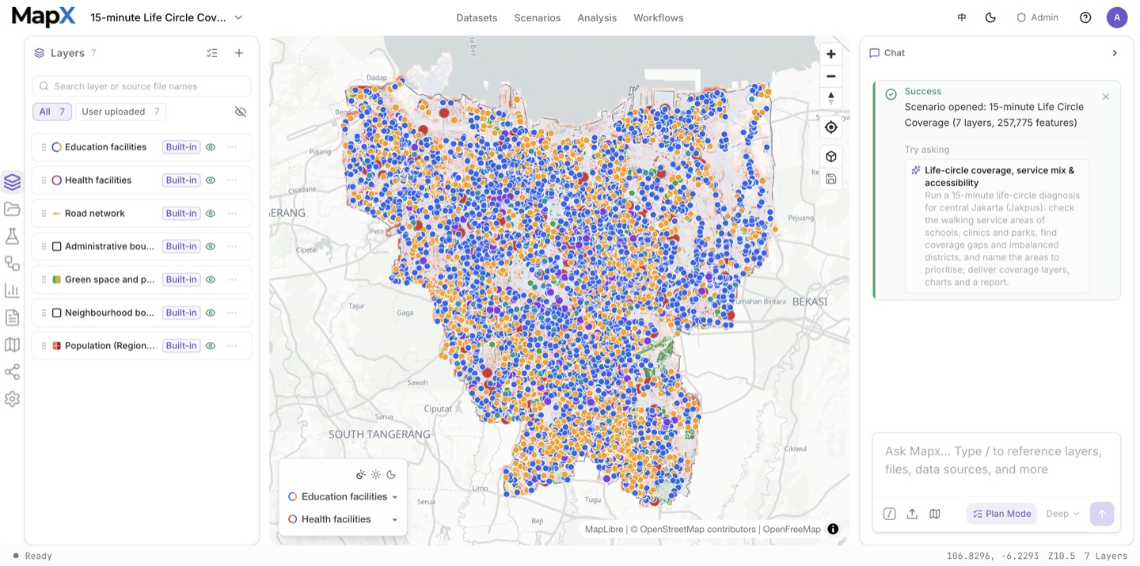The height and width of the screenshot is (566, 1140).
Task: Open the document report icon in left sidebar
Action: point(12,317)
